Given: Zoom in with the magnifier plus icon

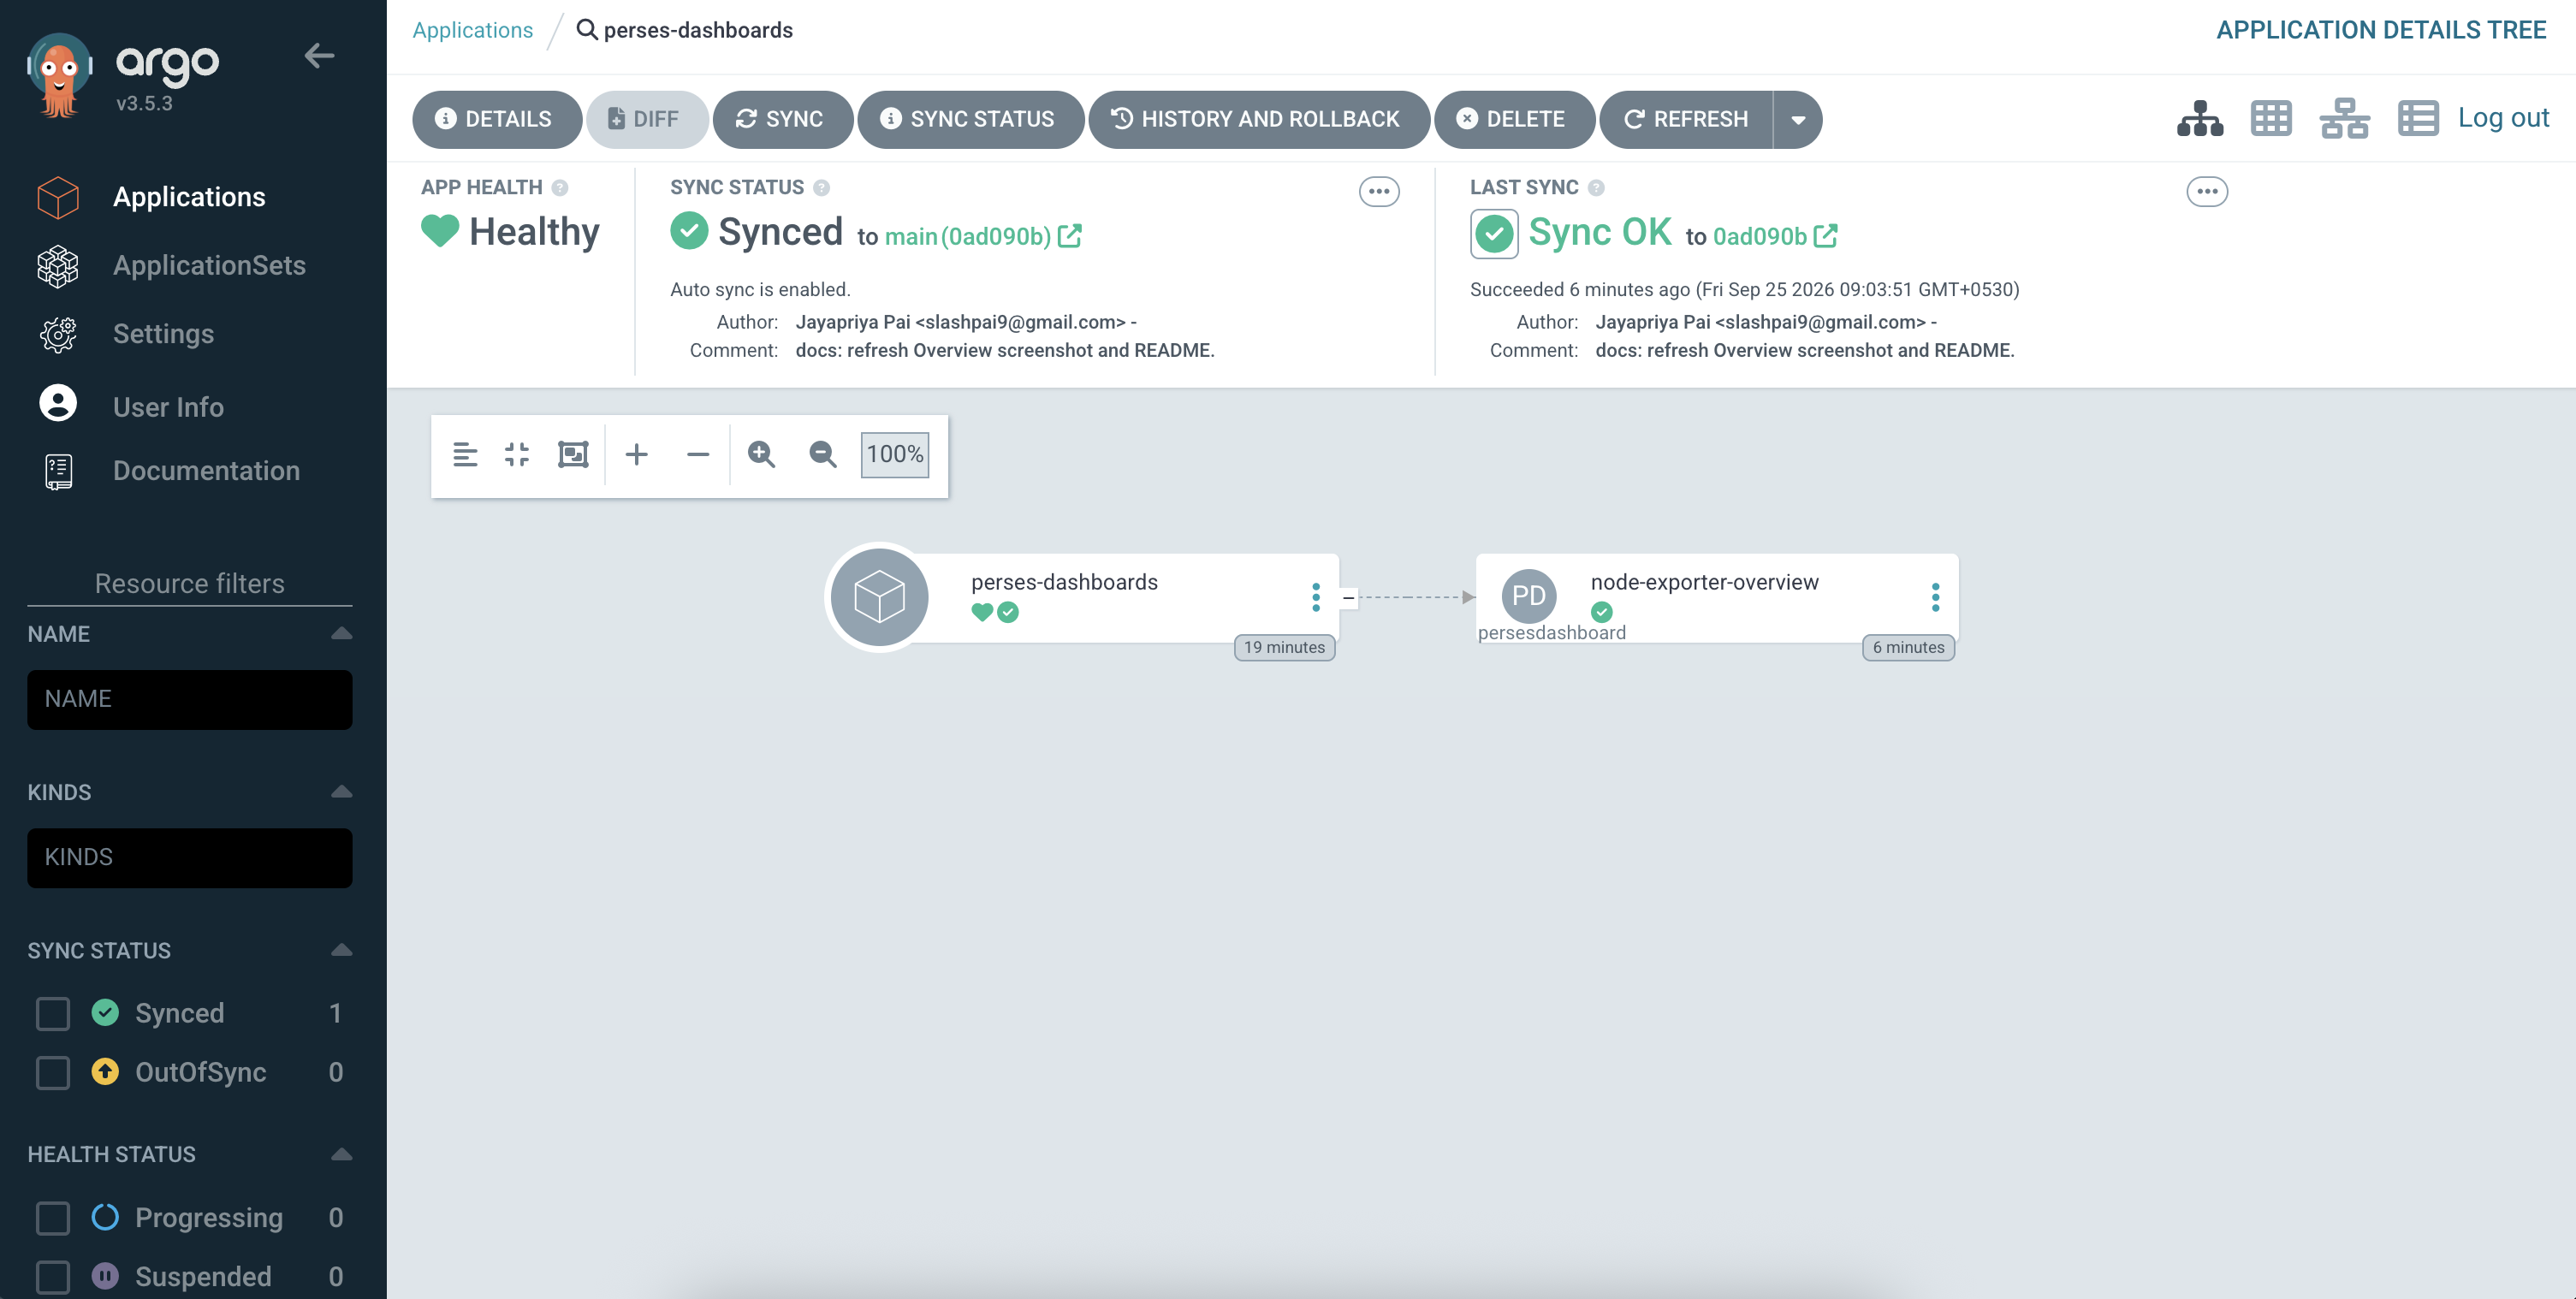Looking at the screenshot, I should pyautogui.click(x=761, y=454).
